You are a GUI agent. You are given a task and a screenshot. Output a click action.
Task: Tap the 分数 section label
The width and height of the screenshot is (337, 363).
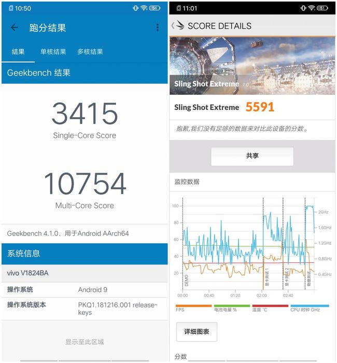tap(180, 356)
